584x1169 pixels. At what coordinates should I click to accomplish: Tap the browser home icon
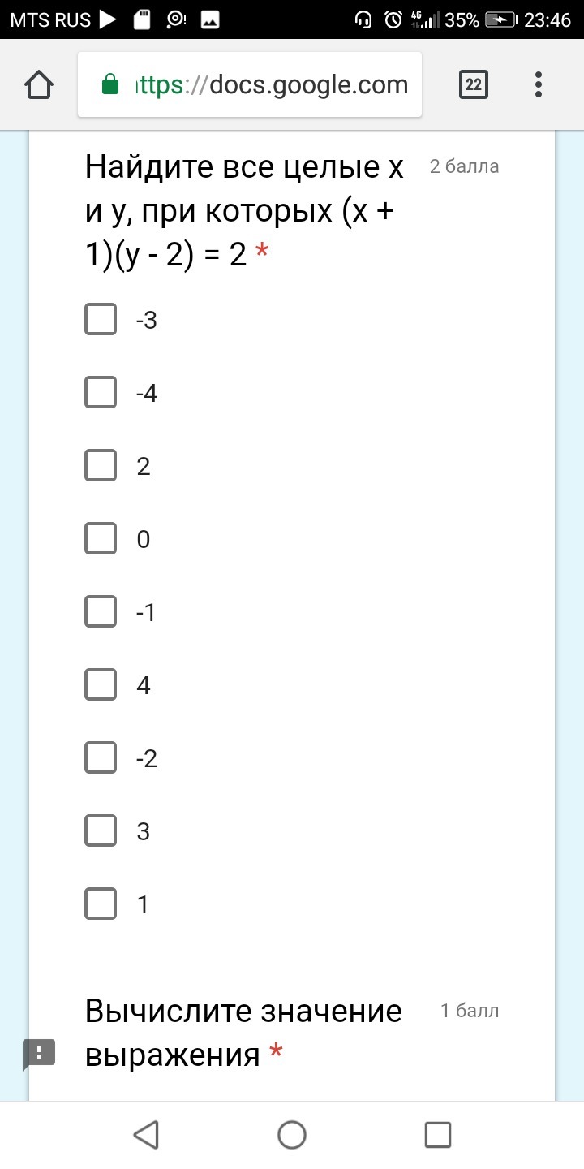pos(39,84)
